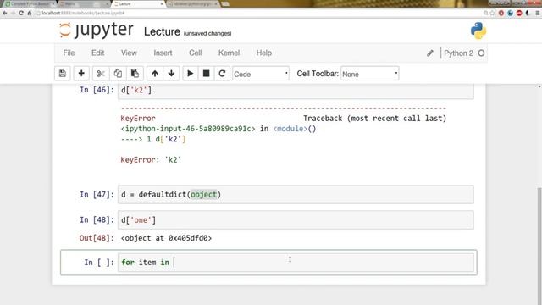The width and height of the screenshot is (542, 305).
Task: Insert a cell below with plus icon
Action: pyautogui.click(x=81, y=74)
